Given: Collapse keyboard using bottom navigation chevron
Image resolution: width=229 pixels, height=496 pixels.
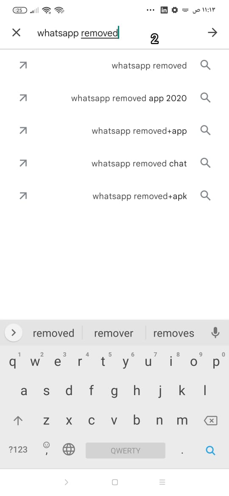Looking at the screenshot, I should click(x=66, y=482).
